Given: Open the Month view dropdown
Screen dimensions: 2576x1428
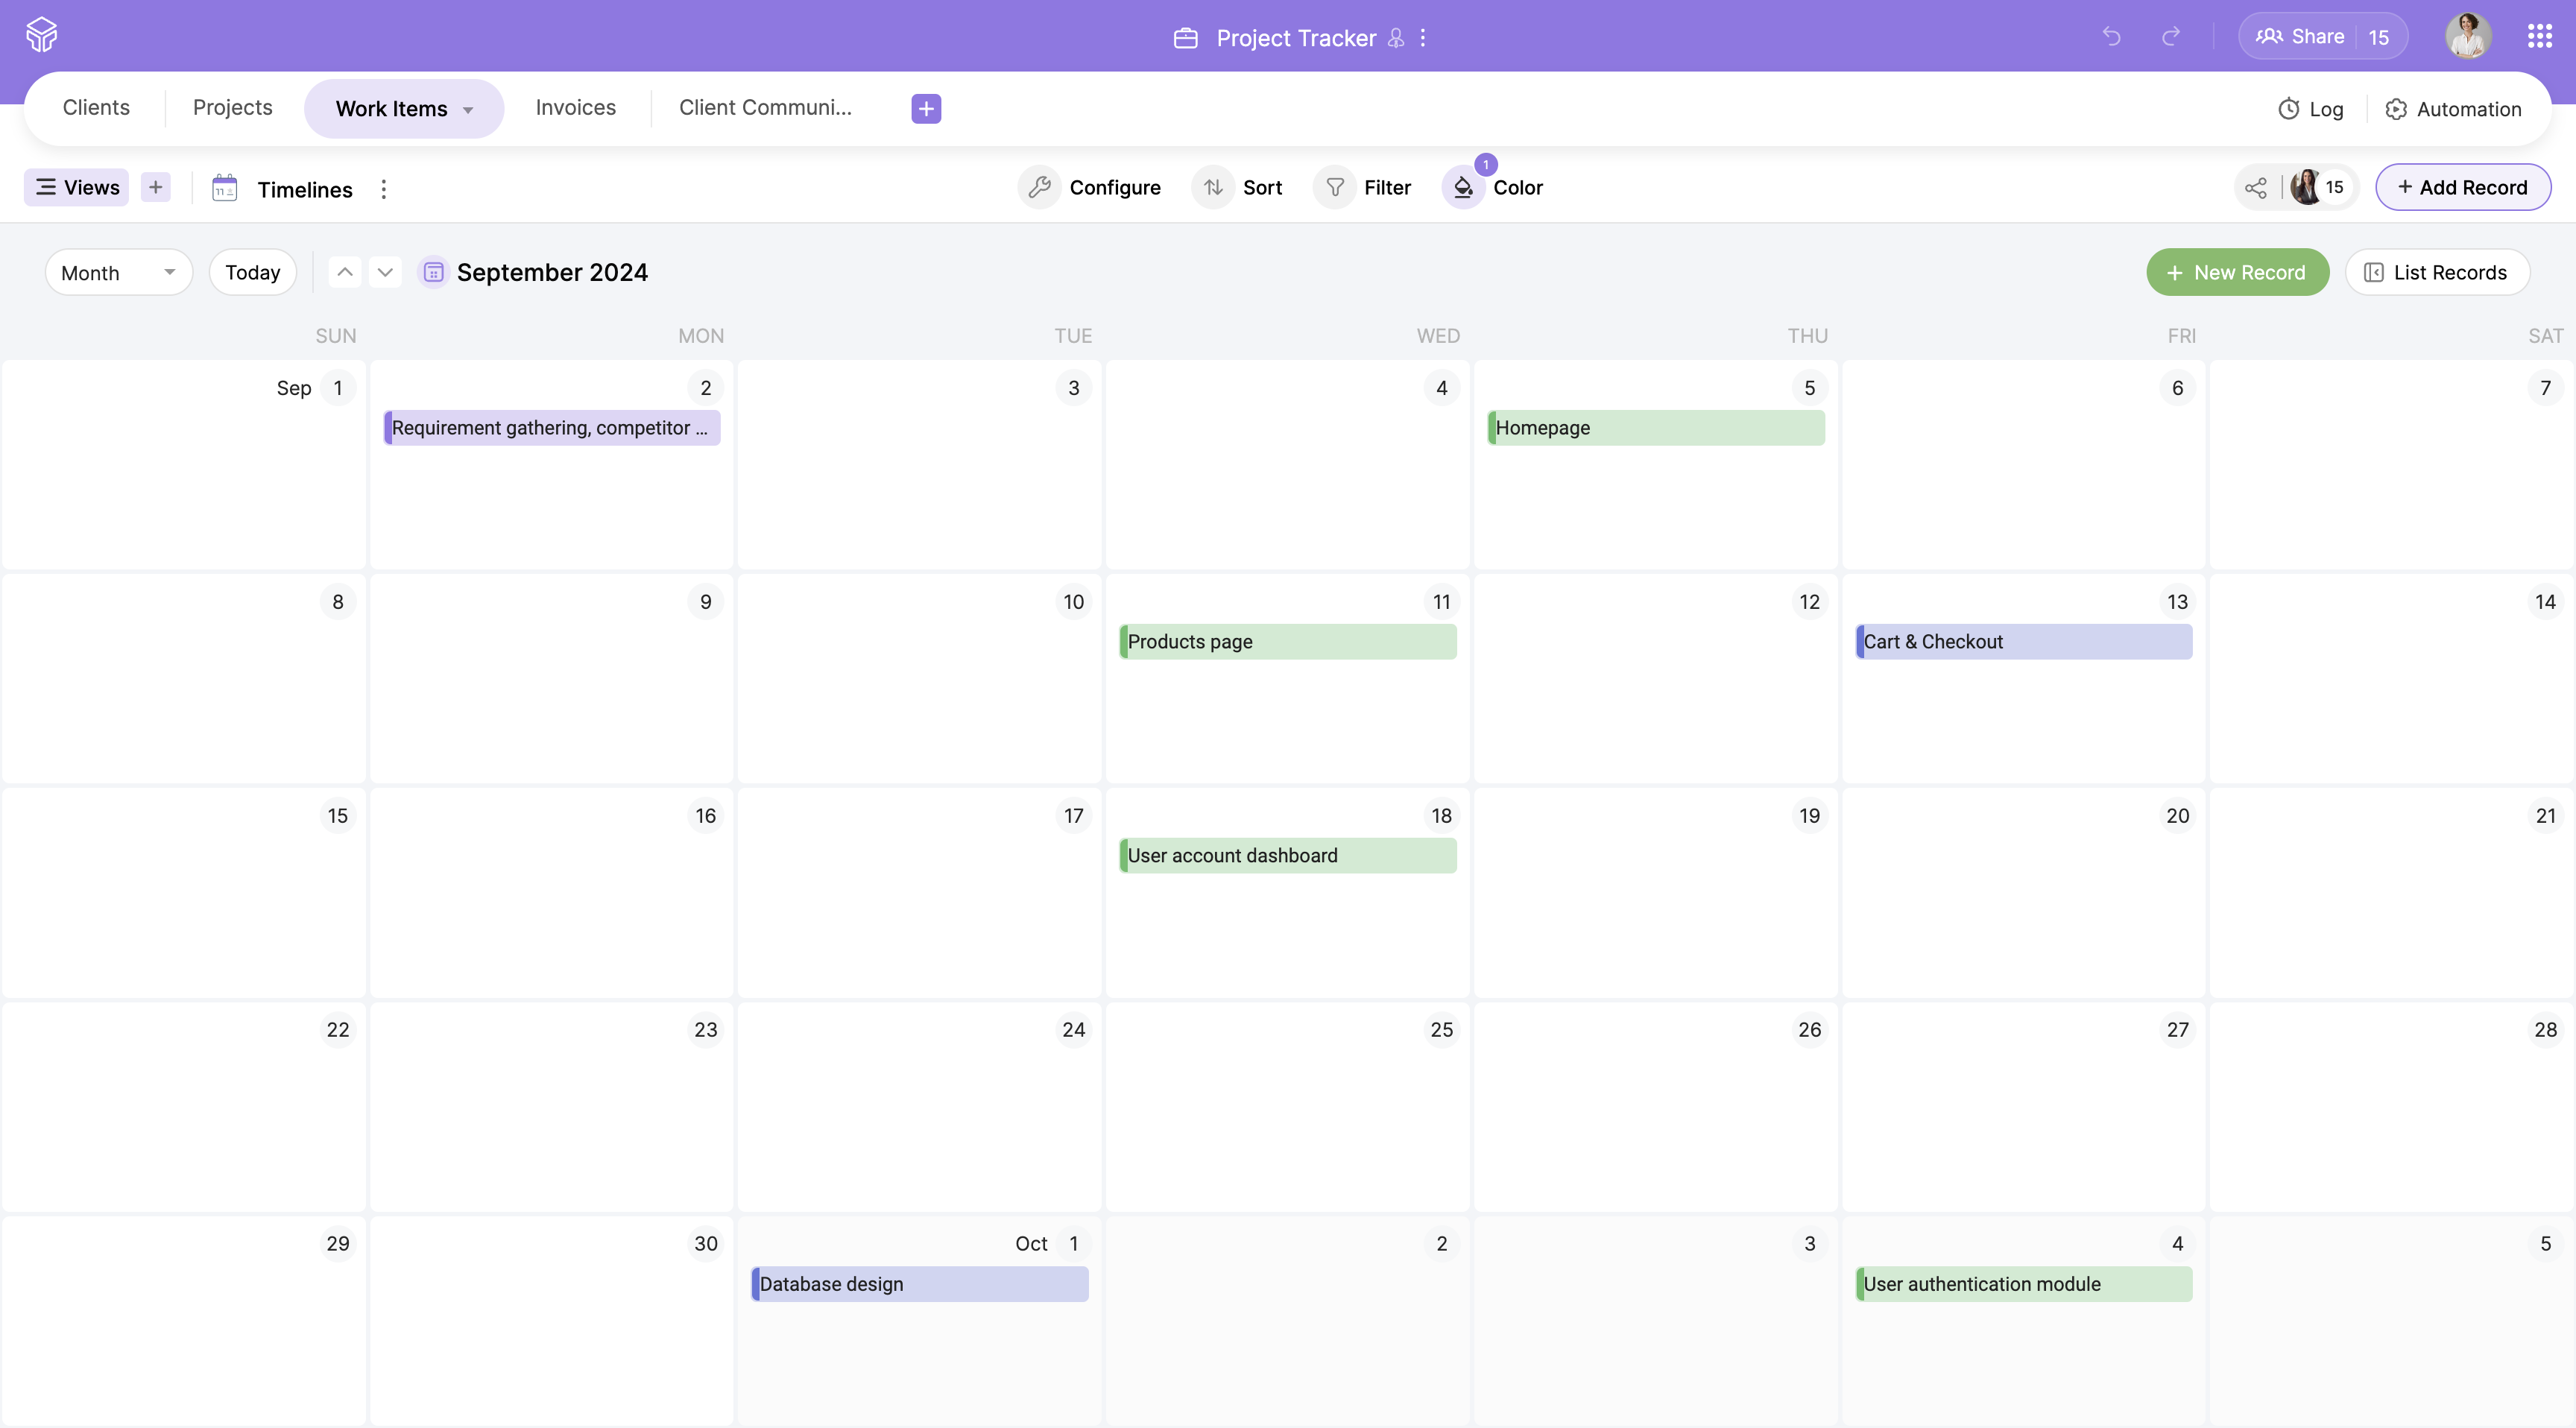Looking at the screenshot, I should pyautogui.click(x=118, y=272).
